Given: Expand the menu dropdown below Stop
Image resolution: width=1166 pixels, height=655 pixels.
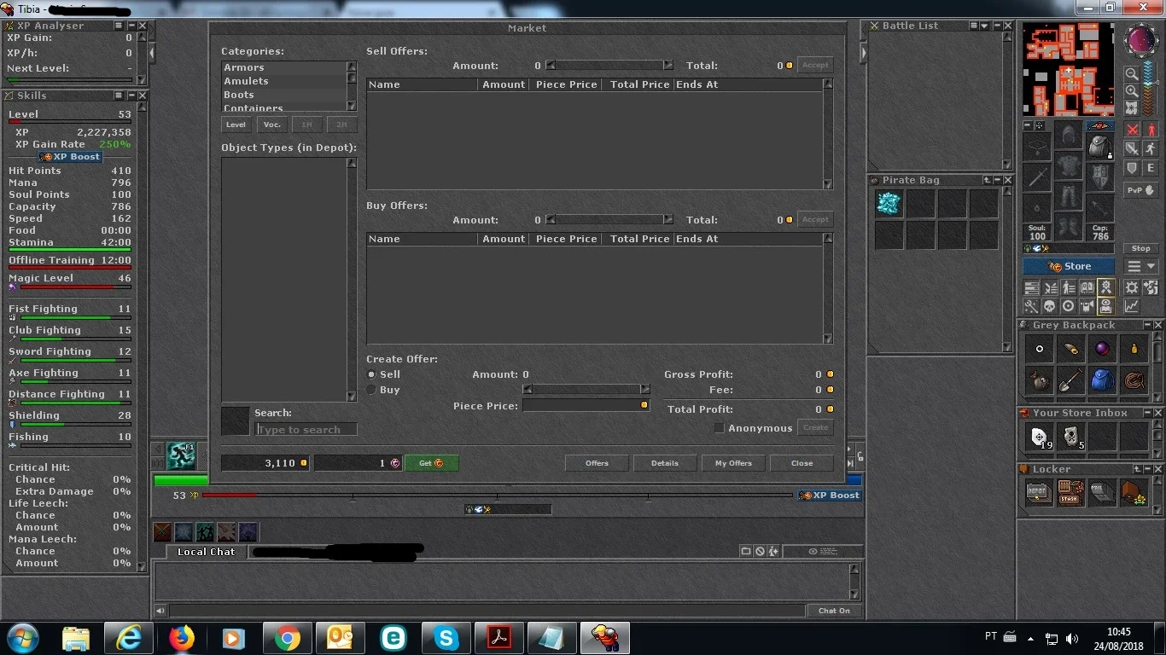Looking at the screenshot, I should 1141,267.
